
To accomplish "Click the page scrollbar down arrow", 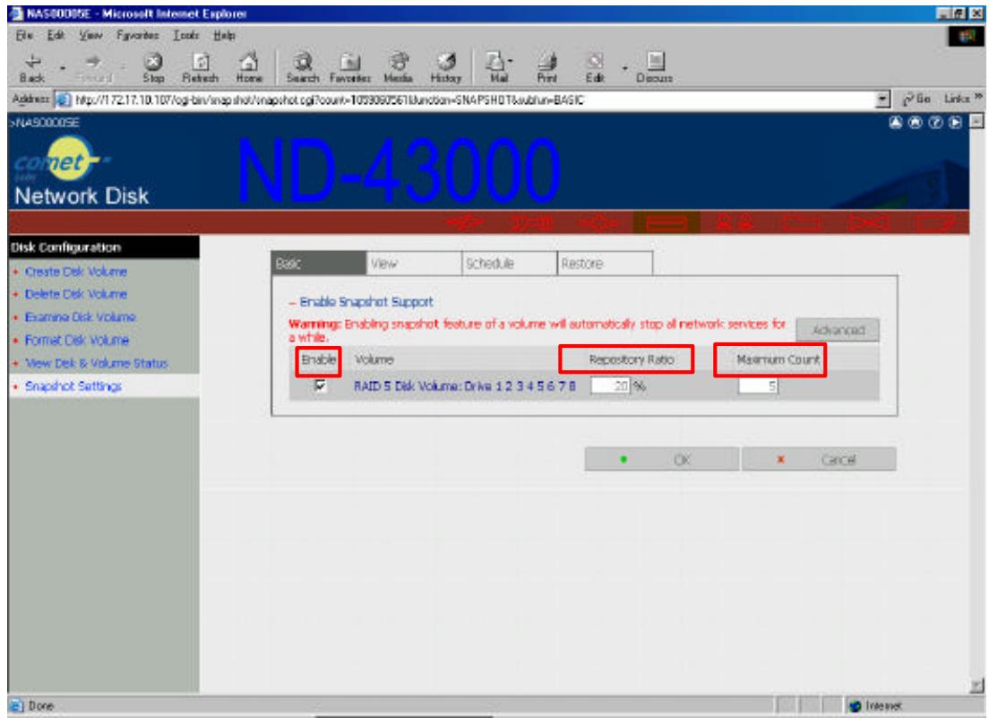I will tap(976, 686).
